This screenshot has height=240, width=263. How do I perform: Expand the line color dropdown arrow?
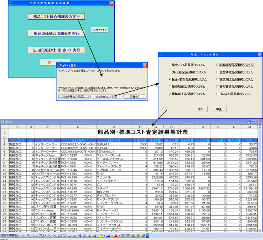point(112,235)
